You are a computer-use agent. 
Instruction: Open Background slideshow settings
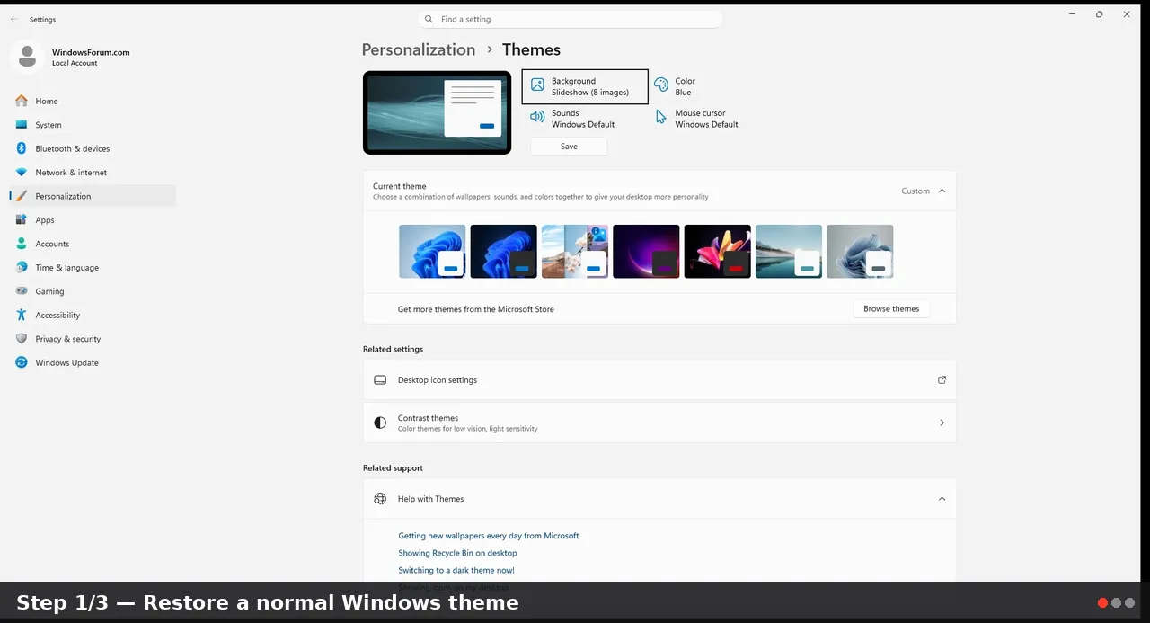pyautogui.click(x=585, y=86)
